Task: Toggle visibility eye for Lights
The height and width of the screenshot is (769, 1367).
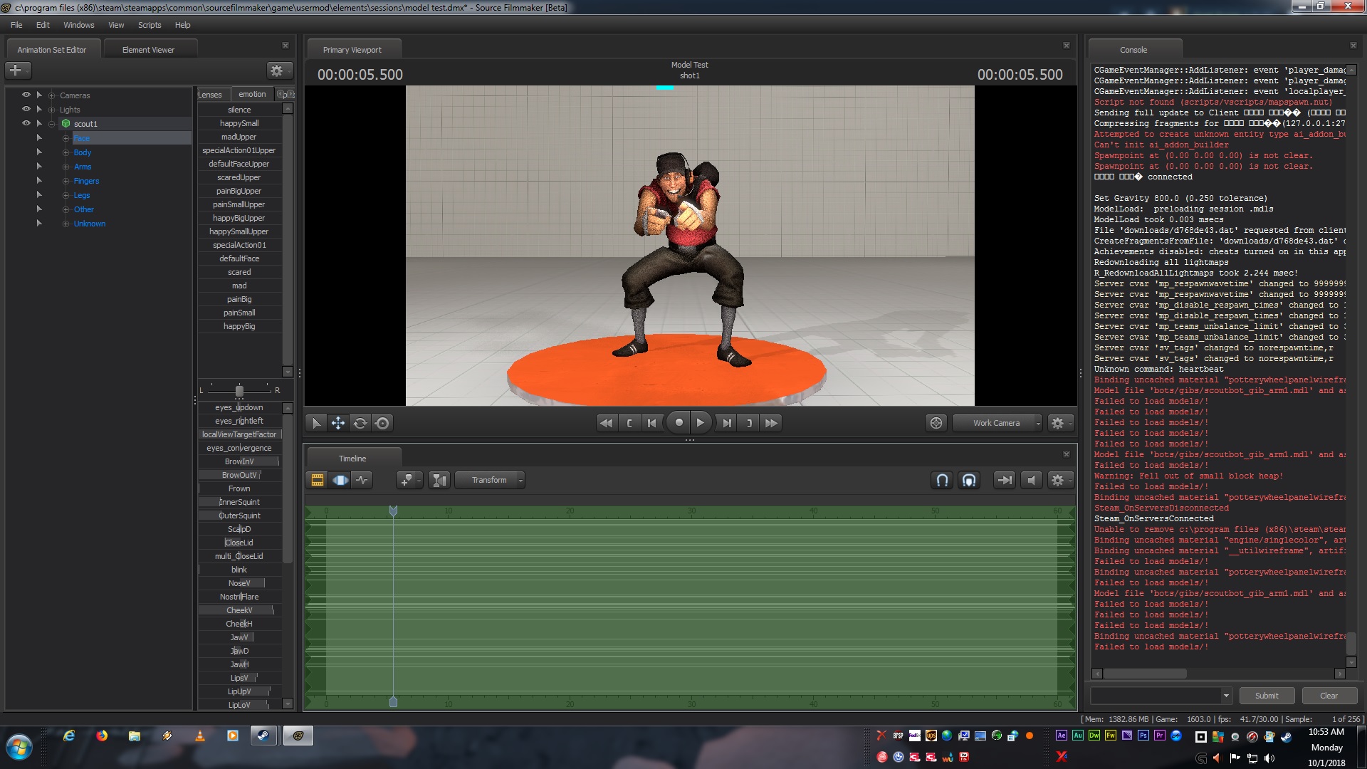Action: (x=26, y=109)
